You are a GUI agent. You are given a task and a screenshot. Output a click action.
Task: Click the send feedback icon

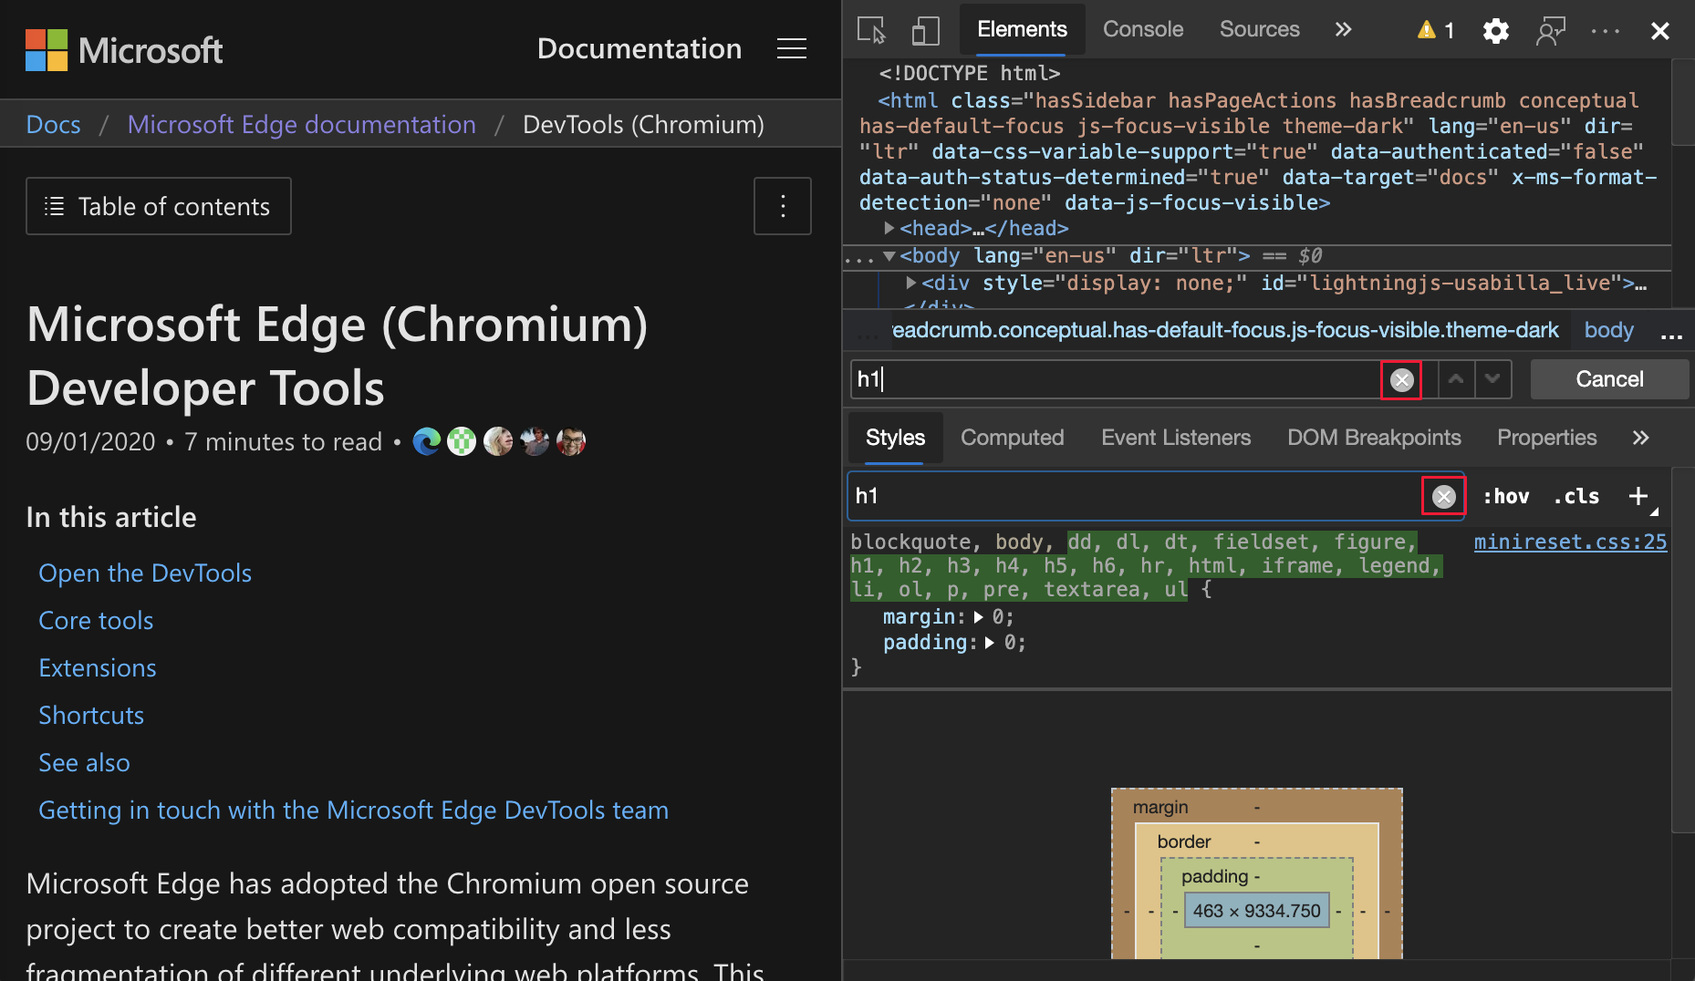[x=1551, y=30]
